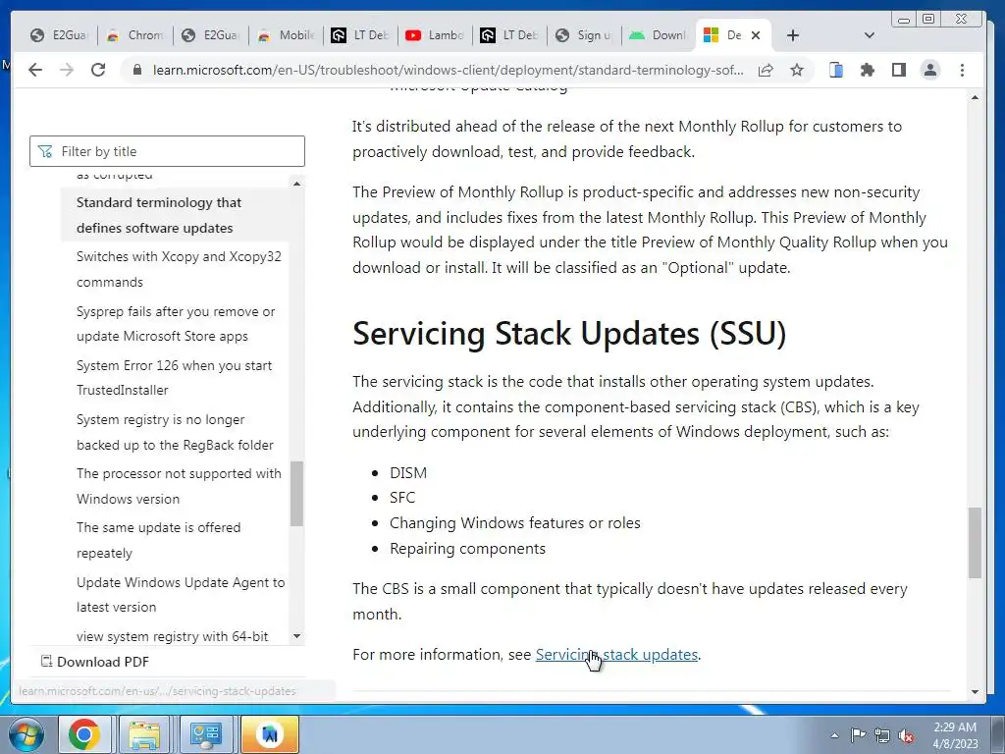Click the main page scrollbar thumb
The width and height of the screenshot is (1005, 754).
975,542
